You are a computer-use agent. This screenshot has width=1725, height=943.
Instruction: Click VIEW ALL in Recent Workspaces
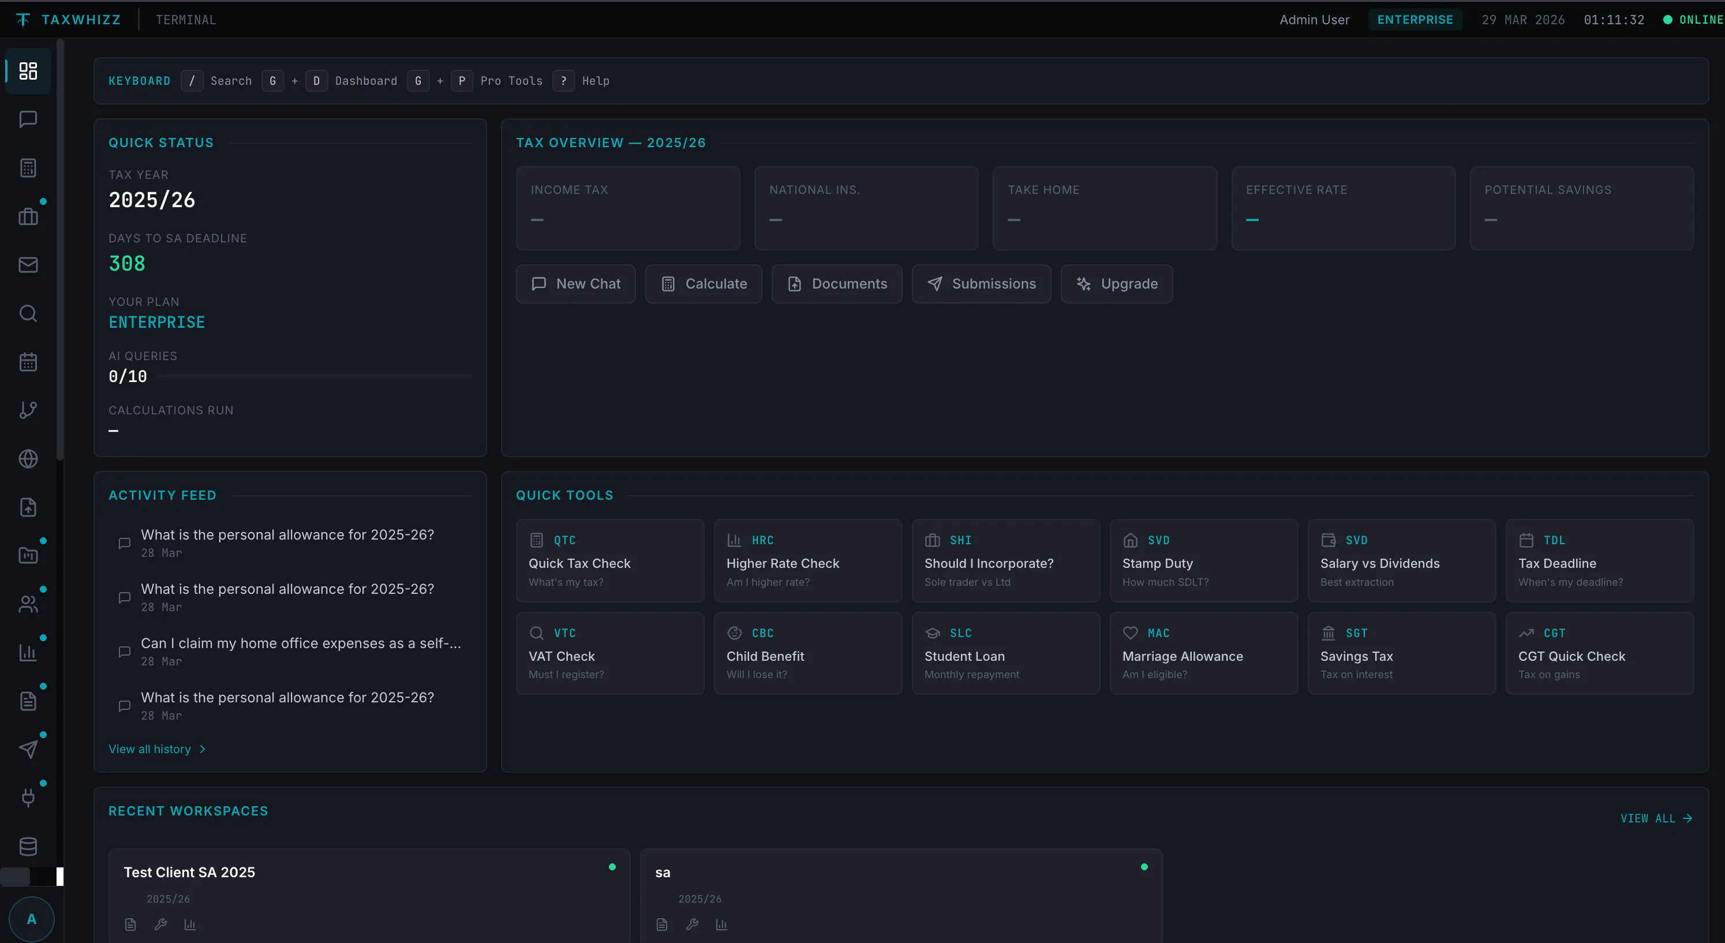(x=1656, y=818)
